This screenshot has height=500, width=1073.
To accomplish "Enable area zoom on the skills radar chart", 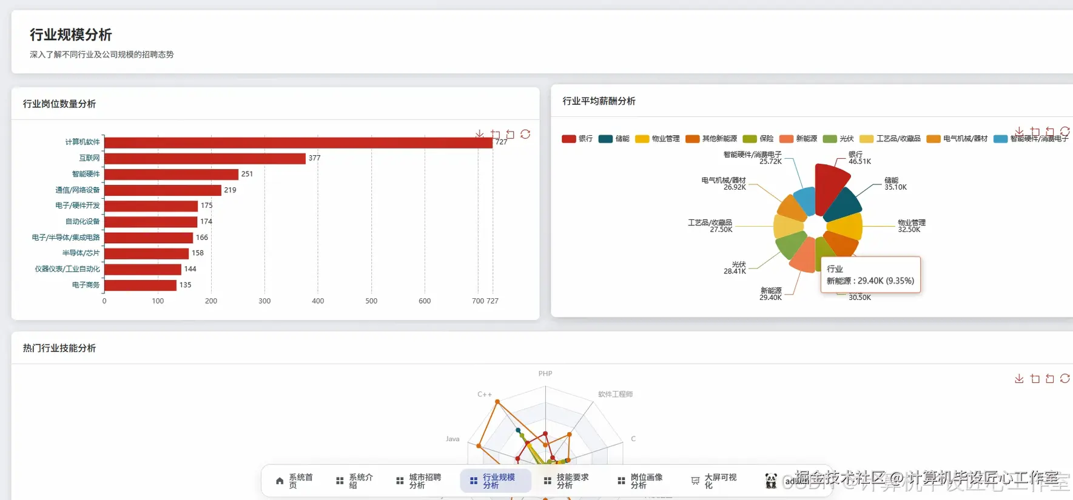I will click(x=1035, y=378).
